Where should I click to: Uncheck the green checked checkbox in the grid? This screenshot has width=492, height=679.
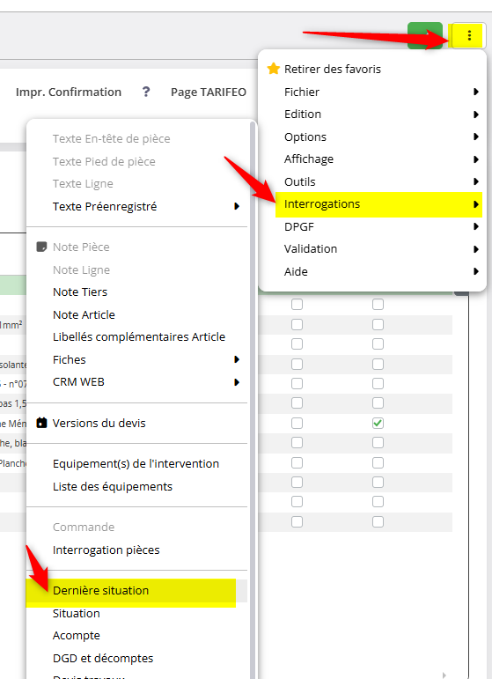click(x=378, y=423)
